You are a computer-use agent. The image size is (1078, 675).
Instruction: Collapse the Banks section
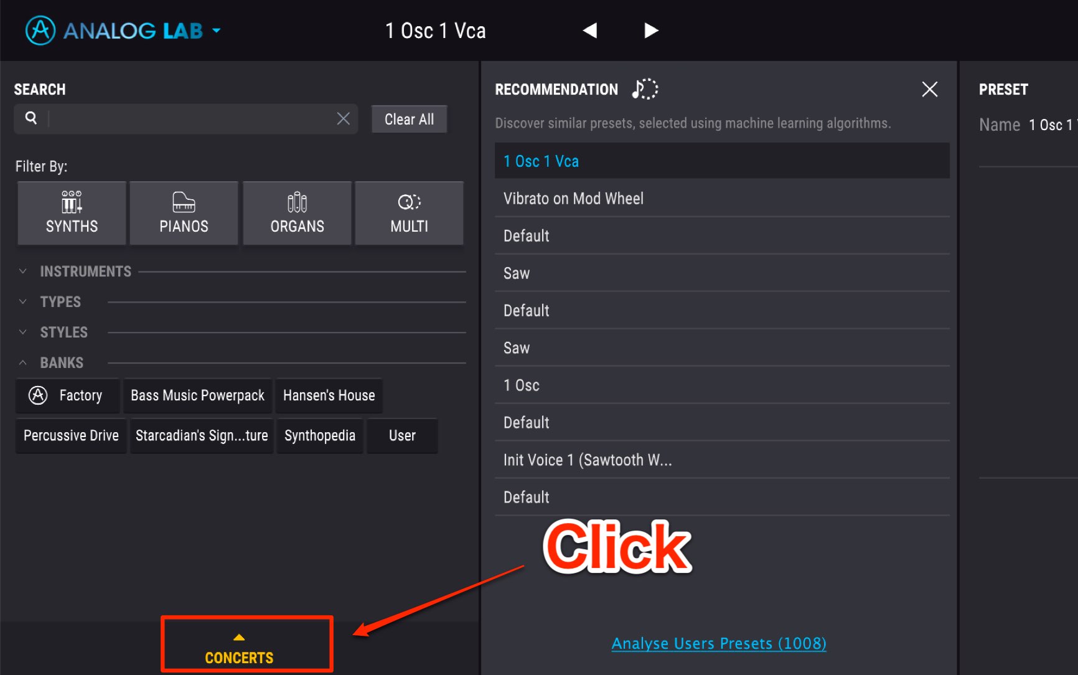tap(23, 362)
